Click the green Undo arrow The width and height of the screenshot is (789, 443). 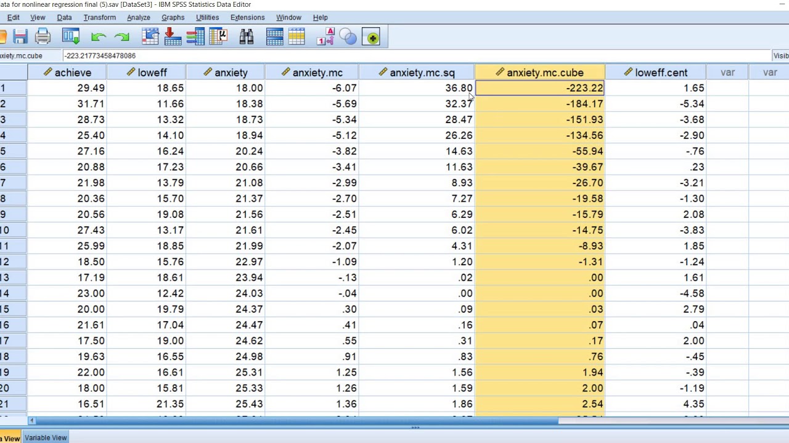pyautogui.click(x=98, y=38)
